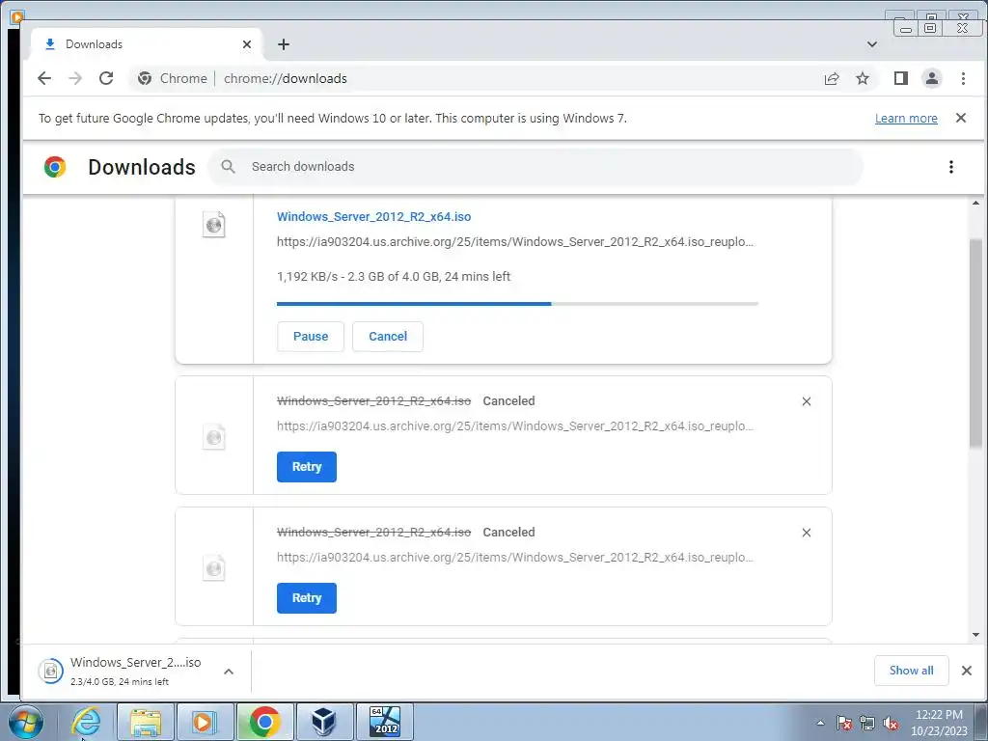Dismiss the Windows 7 update notice

coord(961,118)
